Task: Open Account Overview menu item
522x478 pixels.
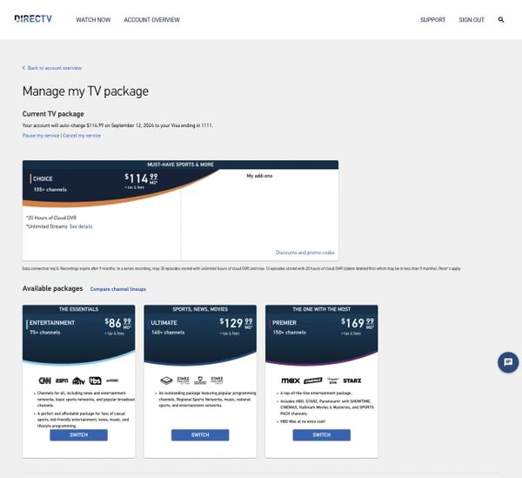Action: [x=151, y=20]
